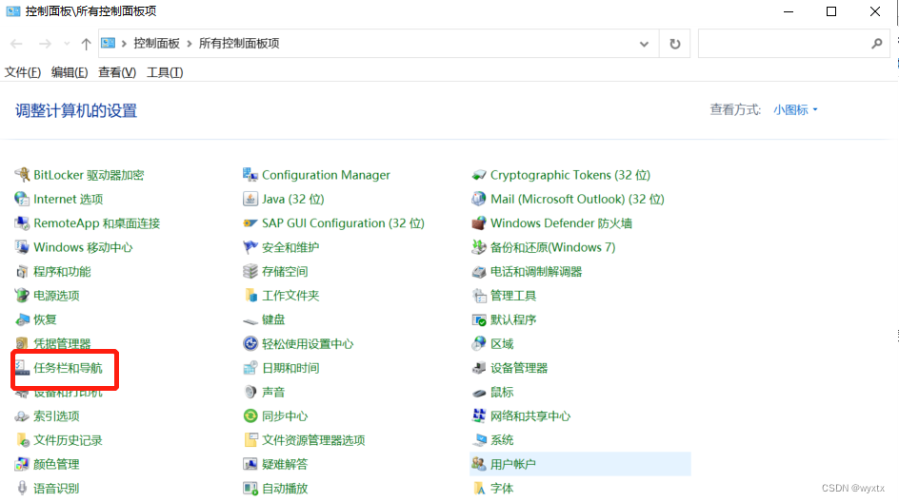The image size is (899, 502).
Task: Open Configuration Manager icon
Action: click(250, 175)
